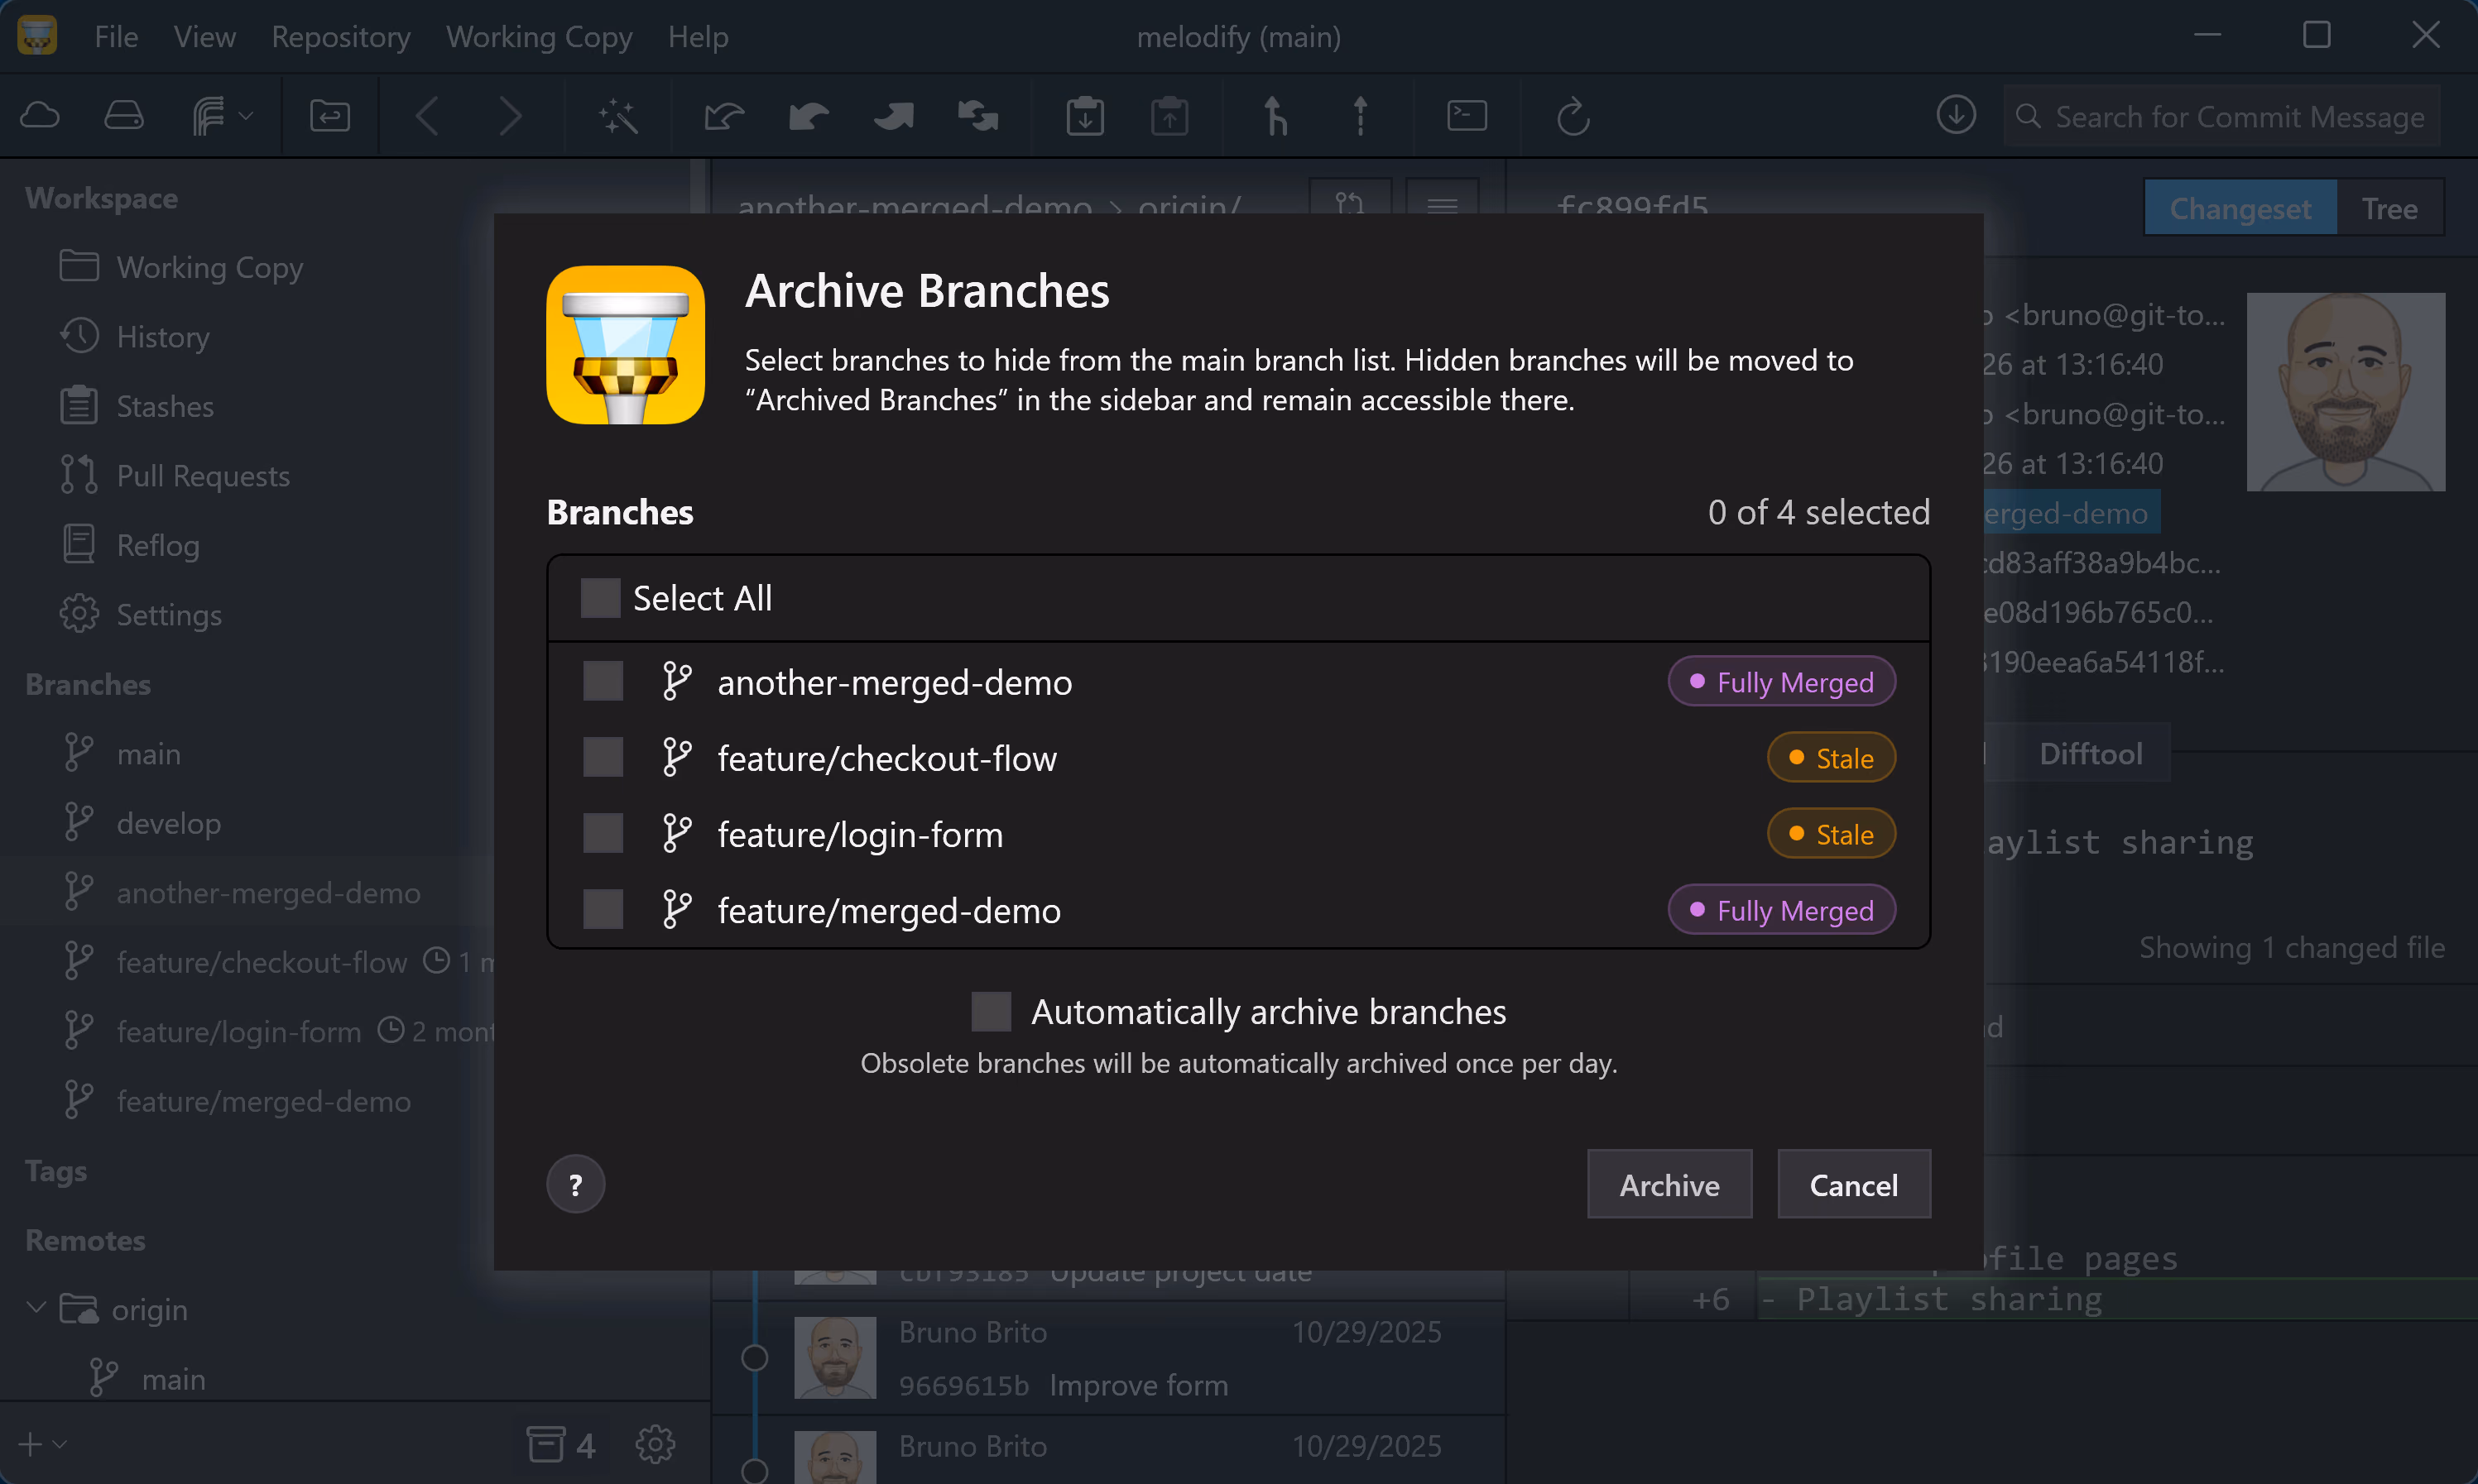This screenshot has width=2478, height=1484.
Task: Click the Sync toolbar icon
Action: tap(978, 116)
